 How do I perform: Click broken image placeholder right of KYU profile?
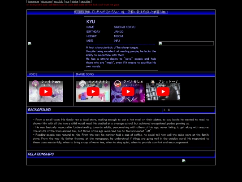(186, 43)
